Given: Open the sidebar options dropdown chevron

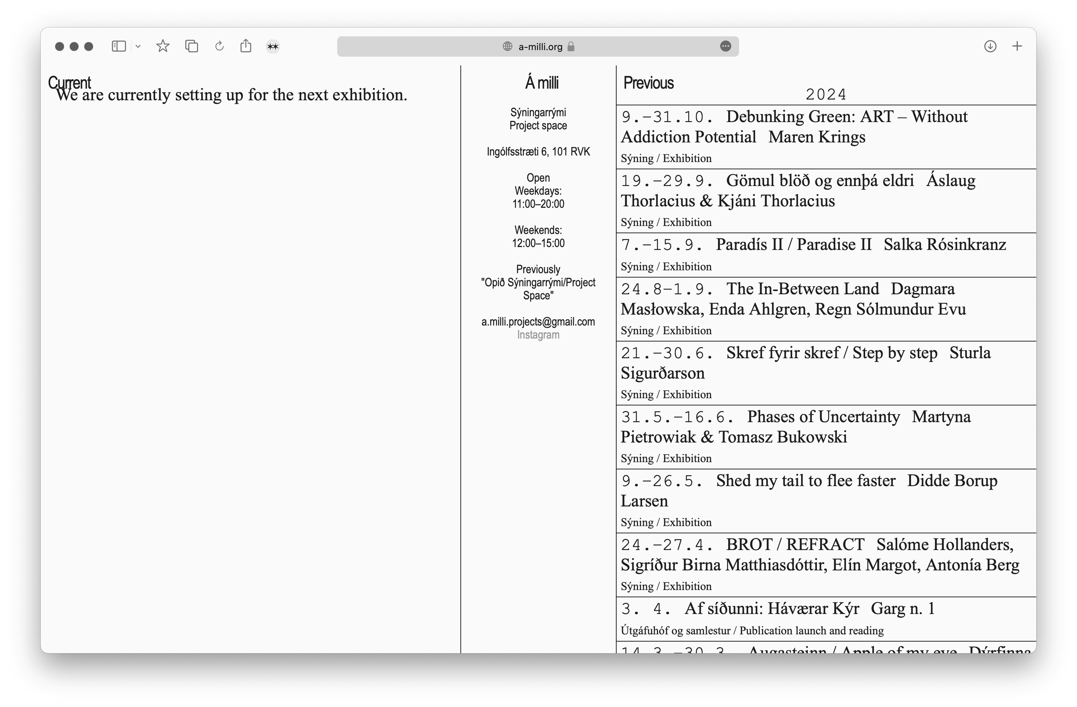Looking at the screenshot, I should tap(138, 46).
